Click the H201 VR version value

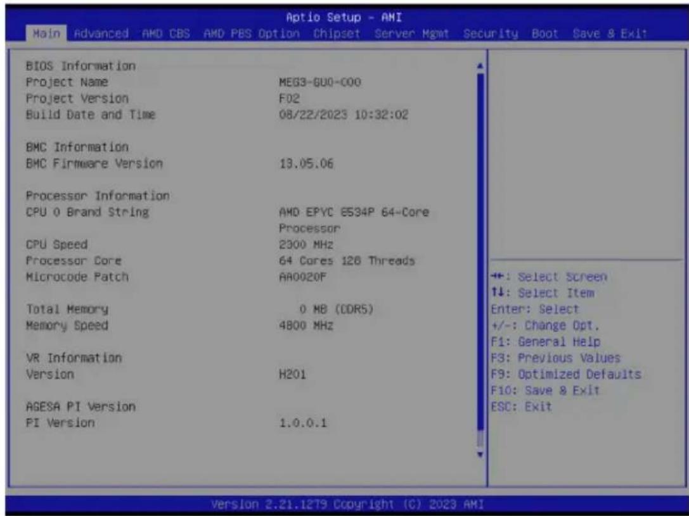click(293, 374)
